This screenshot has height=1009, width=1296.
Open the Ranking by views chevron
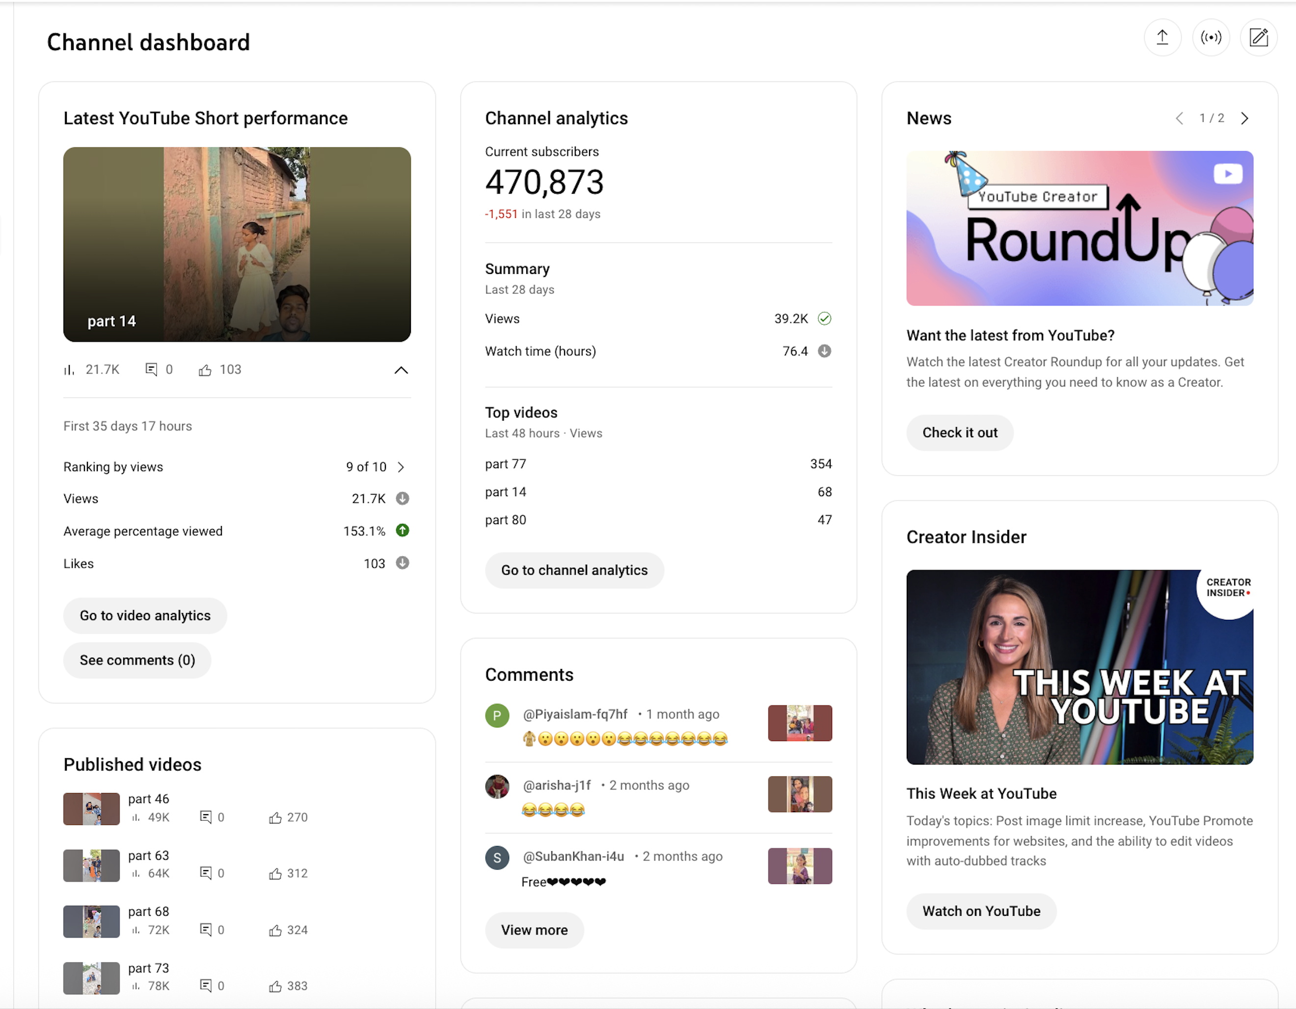(x=401, y=467)
